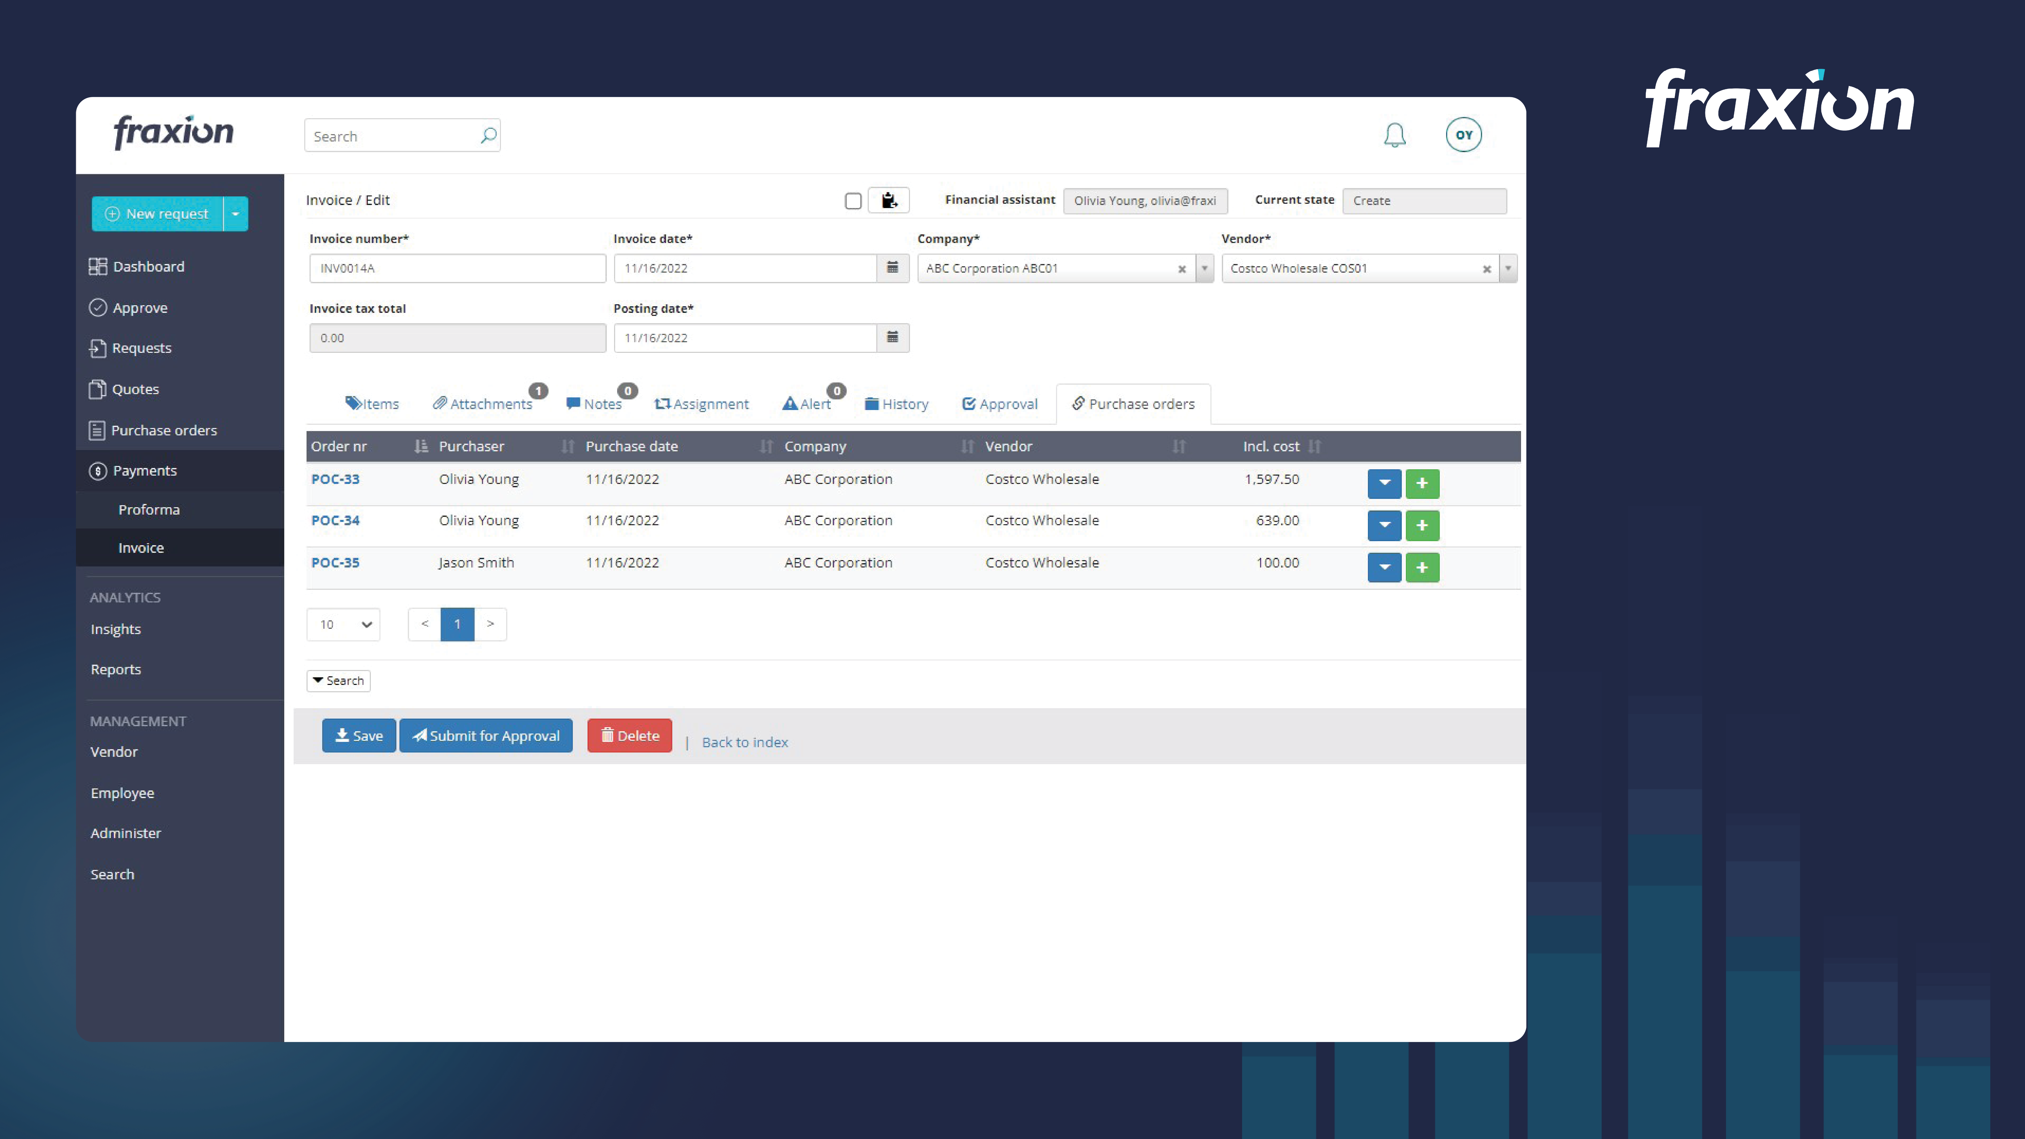Open the notification bell

pyautogui.click(x=1394, y=134)
